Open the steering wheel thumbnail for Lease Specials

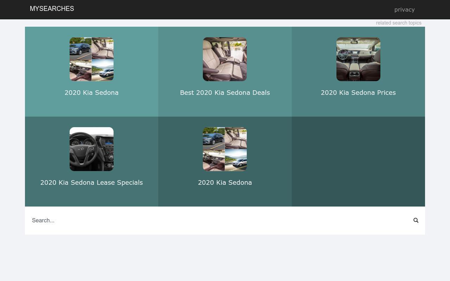tap(91, 149)
